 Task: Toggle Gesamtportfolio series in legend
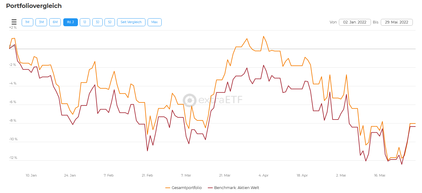coord(187,188)
